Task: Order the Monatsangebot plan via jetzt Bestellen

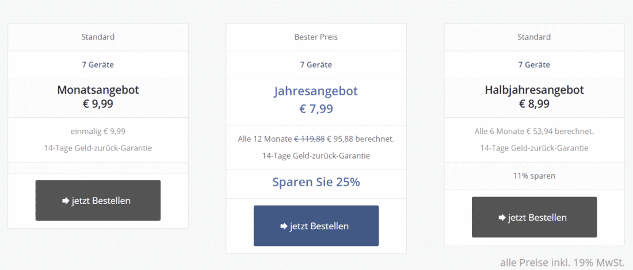Action: [x=98, y=200]
